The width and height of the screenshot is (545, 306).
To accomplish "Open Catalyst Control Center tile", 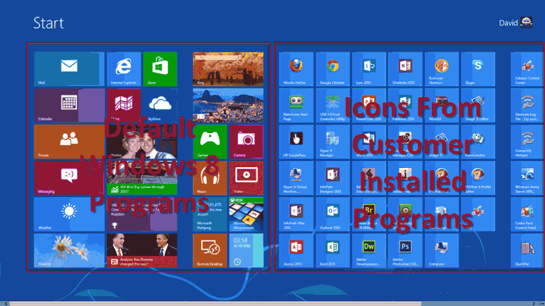I will (x=528, y=69).
